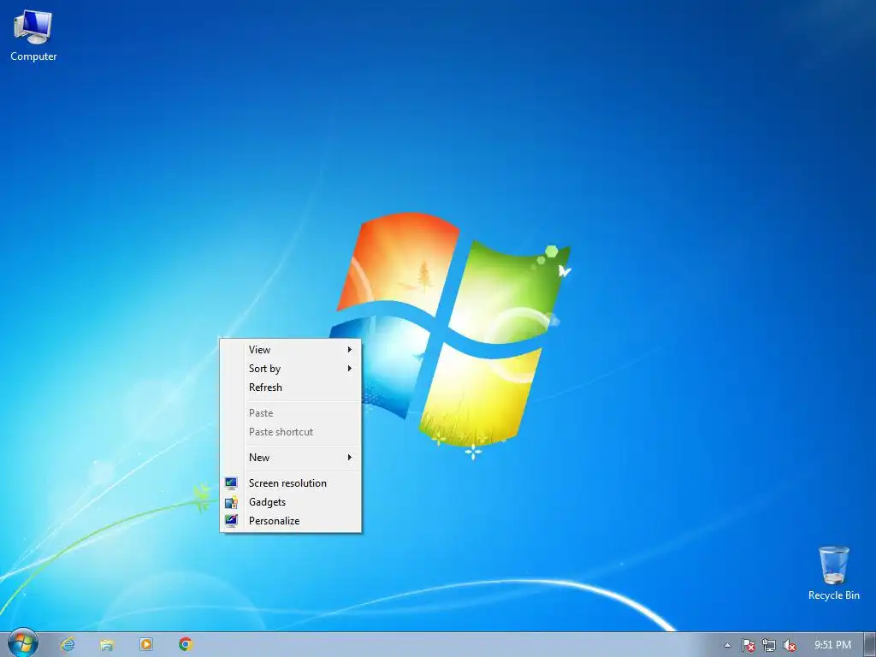Screen dimensions: 876x657
Task: Open the network status tray icon
Action: 769,645
